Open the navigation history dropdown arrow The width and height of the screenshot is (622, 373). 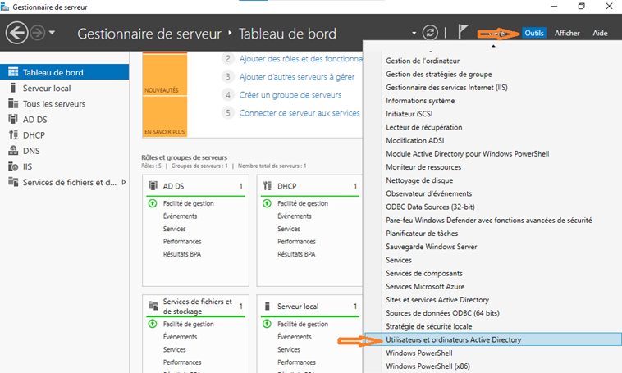pyautogui.click(x=52, y=33)
